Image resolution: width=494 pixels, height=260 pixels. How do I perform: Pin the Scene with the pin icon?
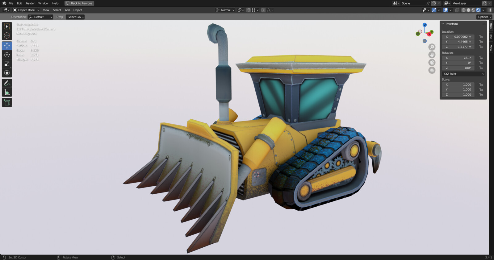428,3
